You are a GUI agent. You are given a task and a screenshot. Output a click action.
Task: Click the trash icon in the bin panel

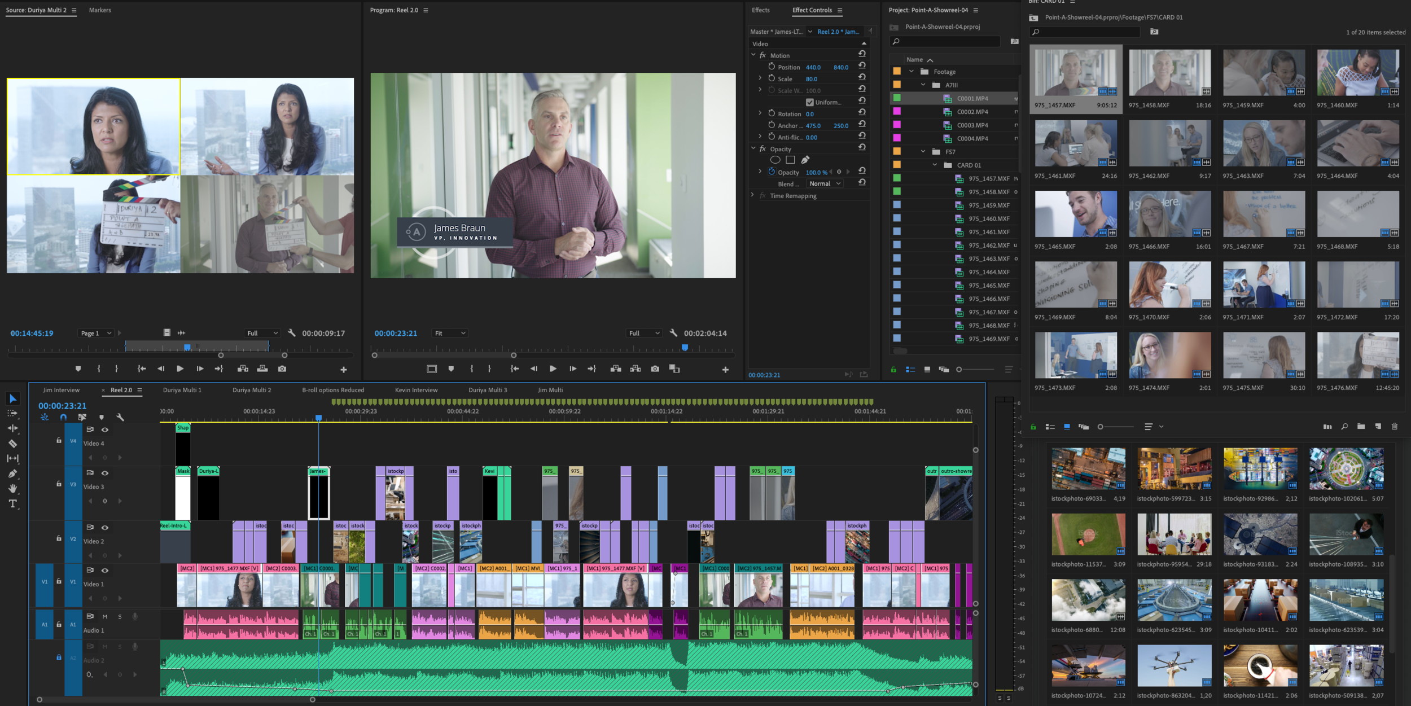(1395, 427)
